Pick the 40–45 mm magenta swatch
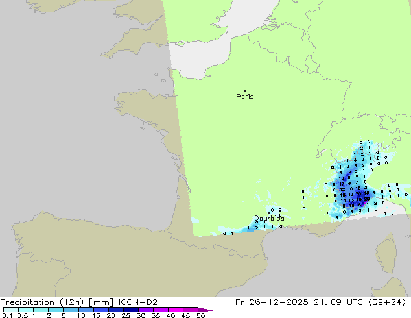The image size is (411, 318). point(176,310)
